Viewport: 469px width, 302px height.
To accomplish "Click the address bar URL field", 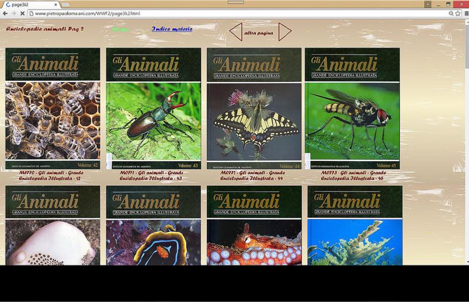I will [x=239, y=13].
